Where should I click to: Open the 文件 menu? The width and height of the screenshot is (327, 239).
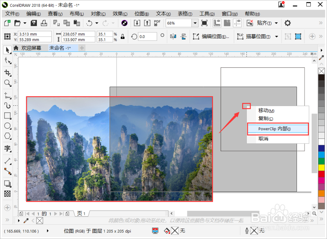pyautogui.click(x=12, y=14)
